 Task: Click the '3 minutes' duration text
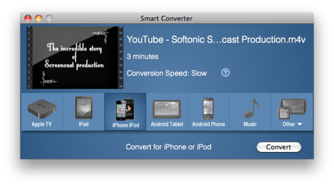tap(142, 56)
